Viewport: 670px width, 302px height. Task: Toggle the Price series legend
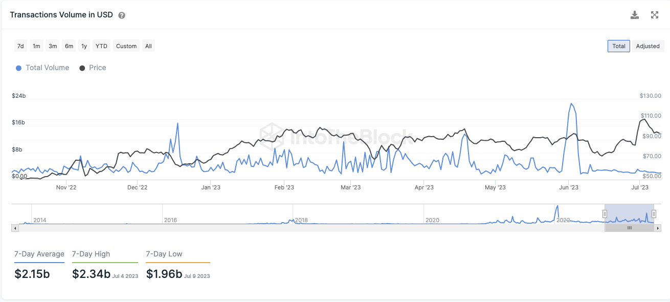click(93, 68)
